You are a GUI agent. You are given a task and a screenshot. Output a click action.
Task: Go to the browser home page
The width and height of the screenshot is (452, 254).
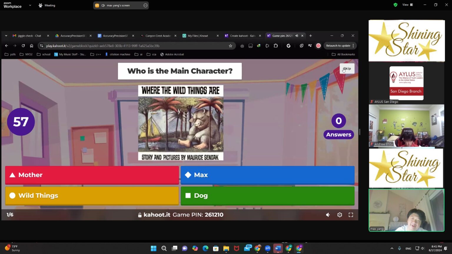(31, 46)
